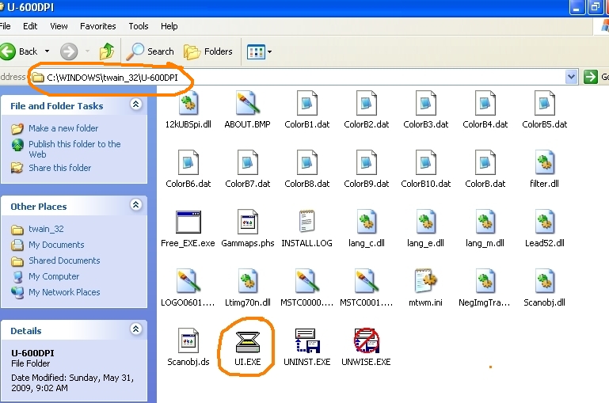Select the ColorB10.dat file
Viewport: 609px width, 403px height.
coord(426,169)
